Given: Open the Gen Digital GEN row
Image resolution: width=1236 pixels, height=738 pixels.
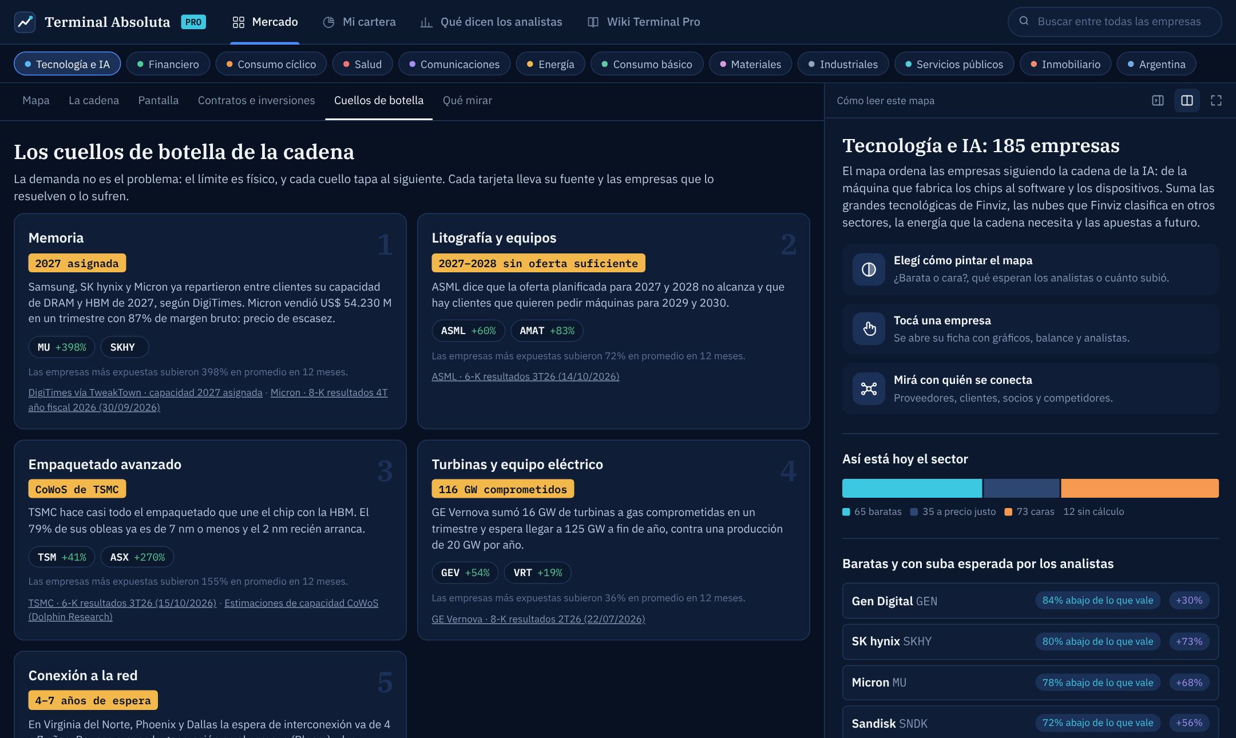Looking at the screenshot, I should coord(1030,601).
